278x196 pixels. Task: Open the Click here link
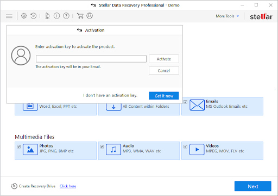[68, 186]
